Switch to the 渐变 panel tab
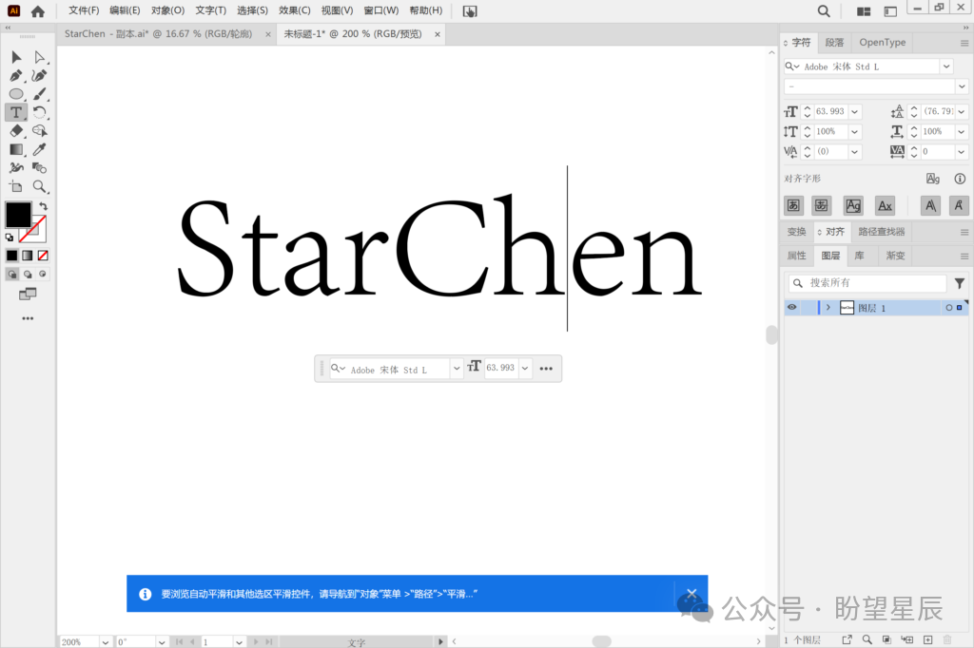The image size is (974, 648). (895, 256)
